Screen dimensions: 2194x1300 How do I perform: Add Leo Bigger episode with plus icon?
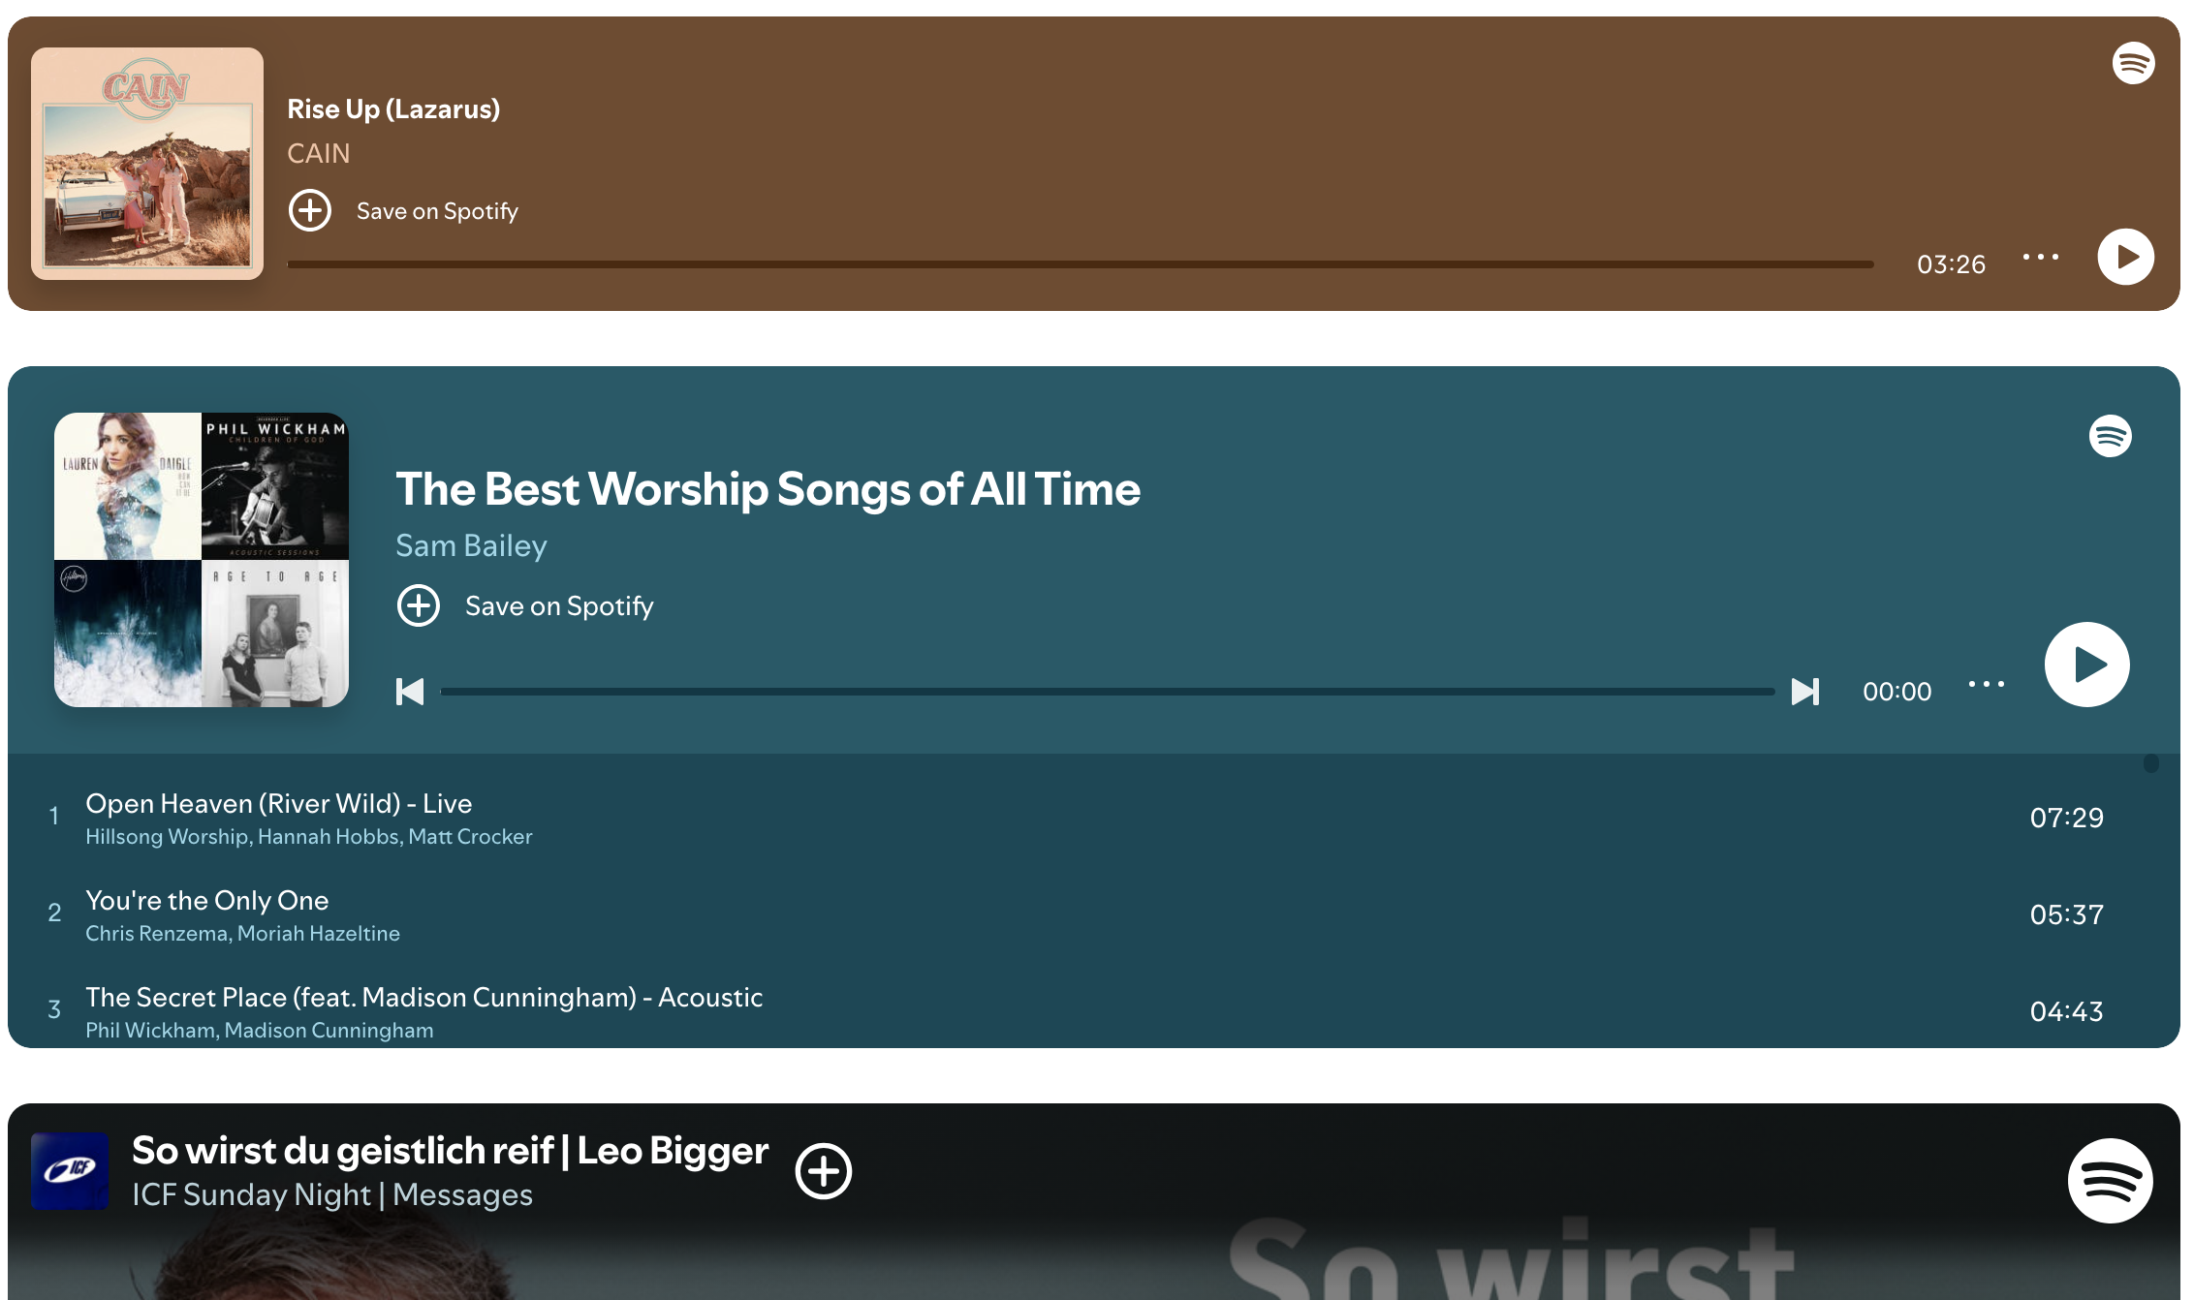[823, 1171]
